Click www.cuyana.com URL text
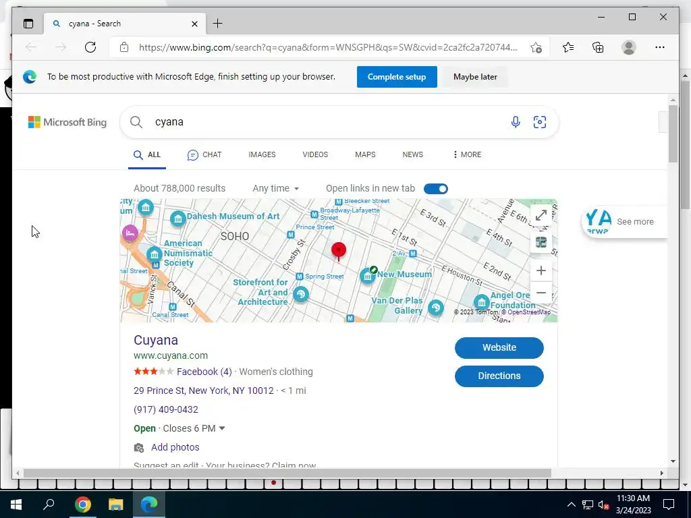The height and width of the screenshot is (518, 691). tap(171, 355)
